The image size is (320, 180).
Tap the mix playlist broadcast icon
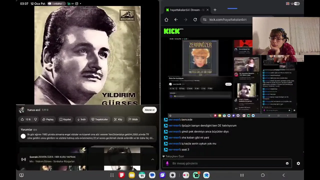click(x=23, y=159)
